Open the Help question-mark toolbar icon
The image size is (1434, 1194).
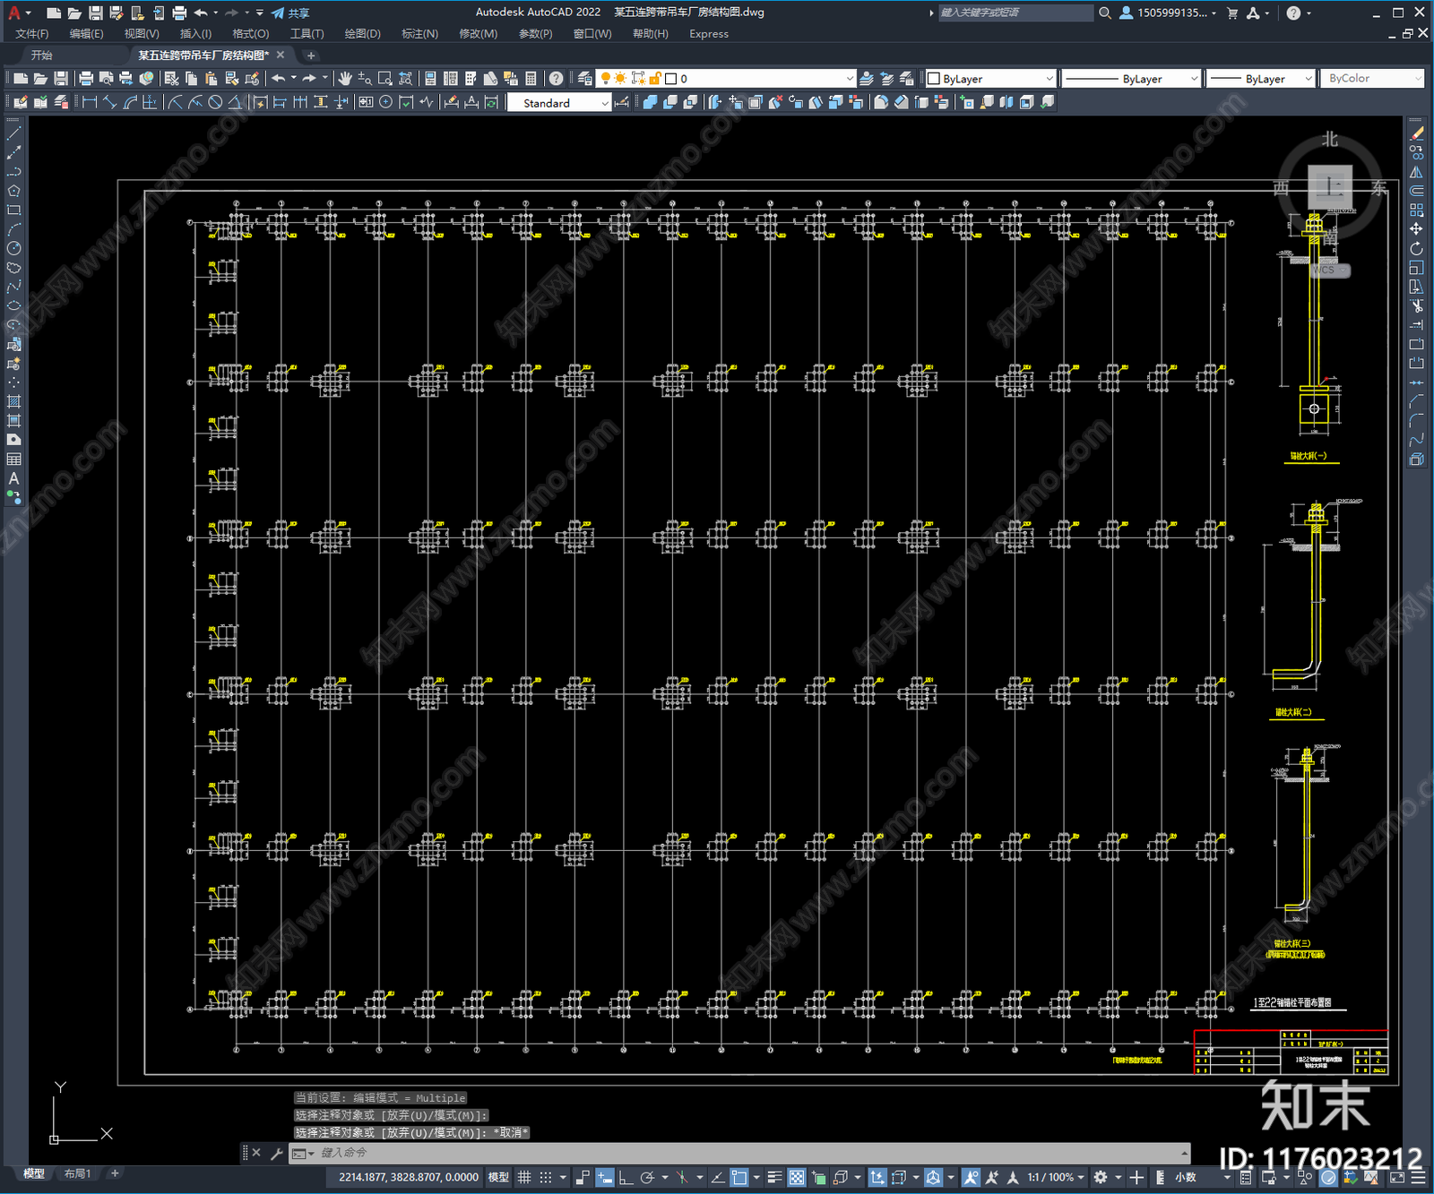[x=557, y=79]
